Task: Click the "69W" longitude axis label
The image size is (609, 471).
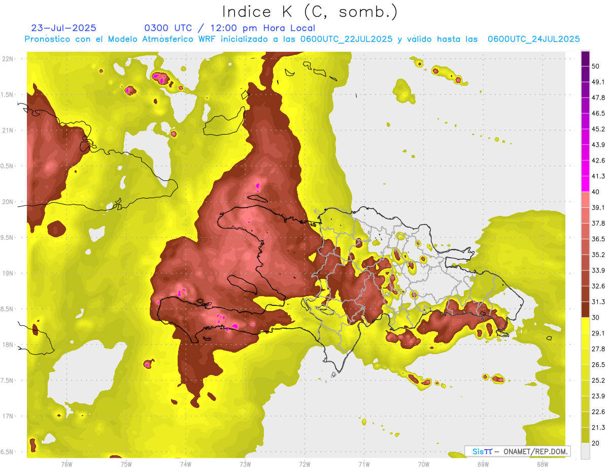Action: click(483, 465)
